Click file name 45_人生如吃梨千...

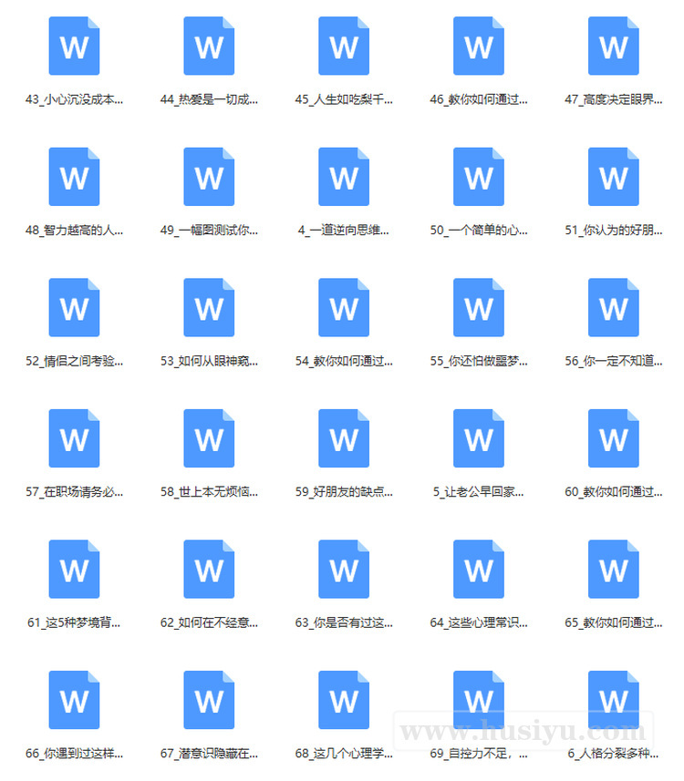click(344, 99)
